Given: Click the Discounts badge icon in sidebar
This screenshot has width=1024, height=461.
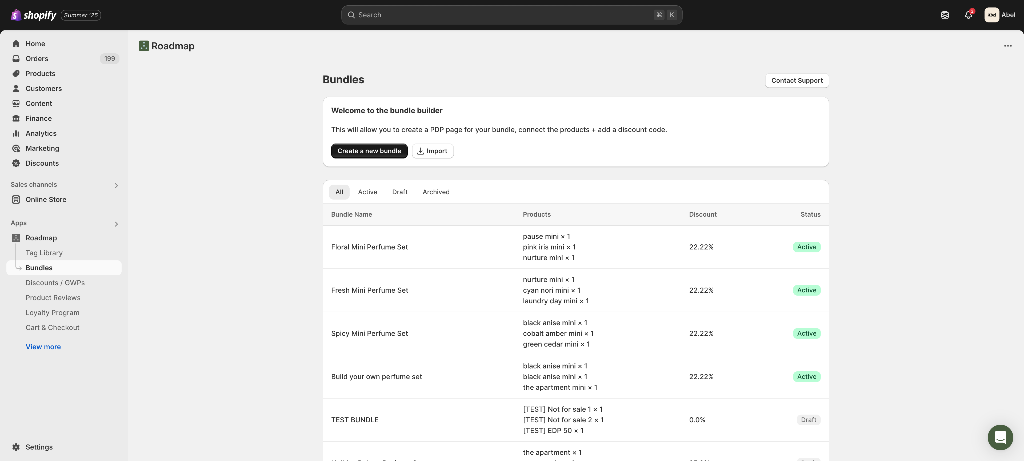Looking at the screenshot, I should (16, 164).
